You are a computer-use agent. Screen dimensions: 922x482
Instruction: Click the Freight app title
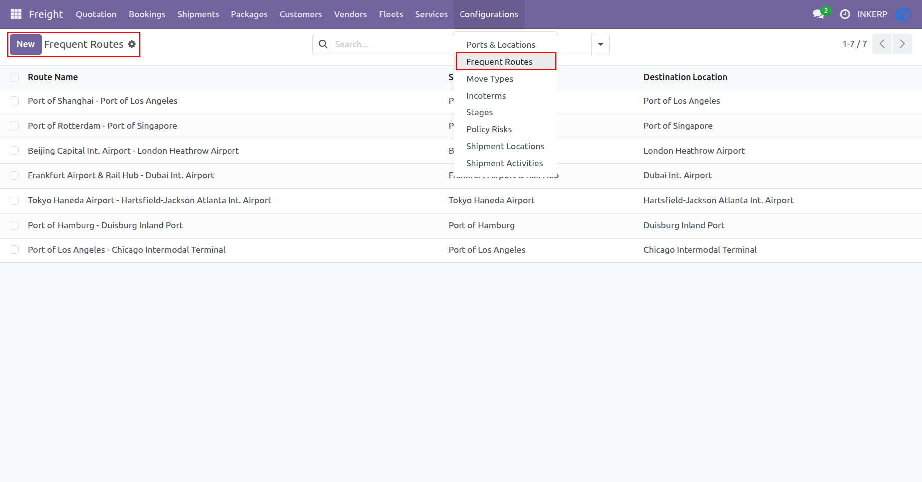tap(46, 14)
